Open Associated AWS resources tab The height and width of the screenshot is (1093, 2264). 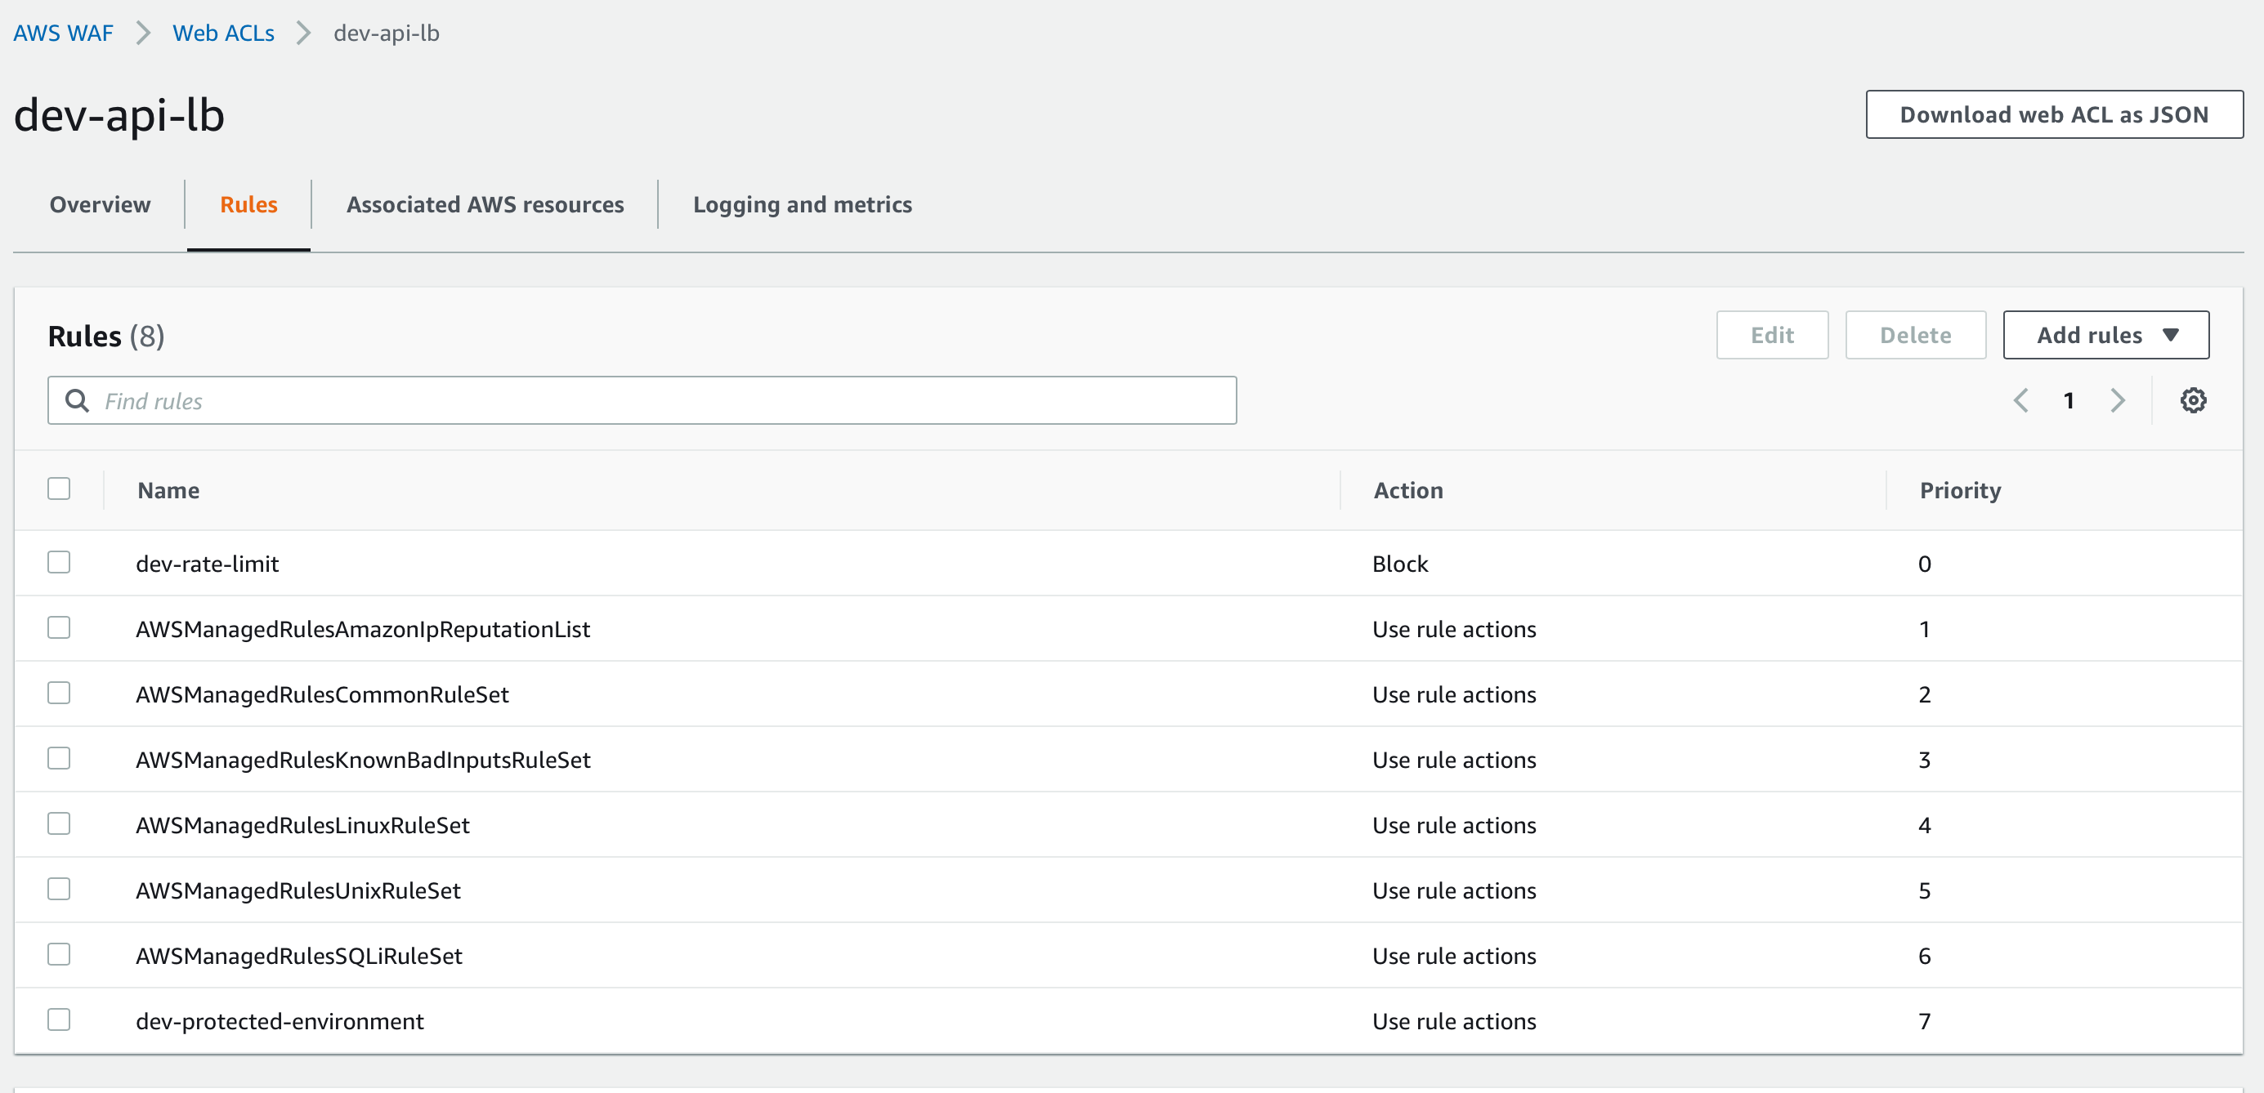[485, 205]
